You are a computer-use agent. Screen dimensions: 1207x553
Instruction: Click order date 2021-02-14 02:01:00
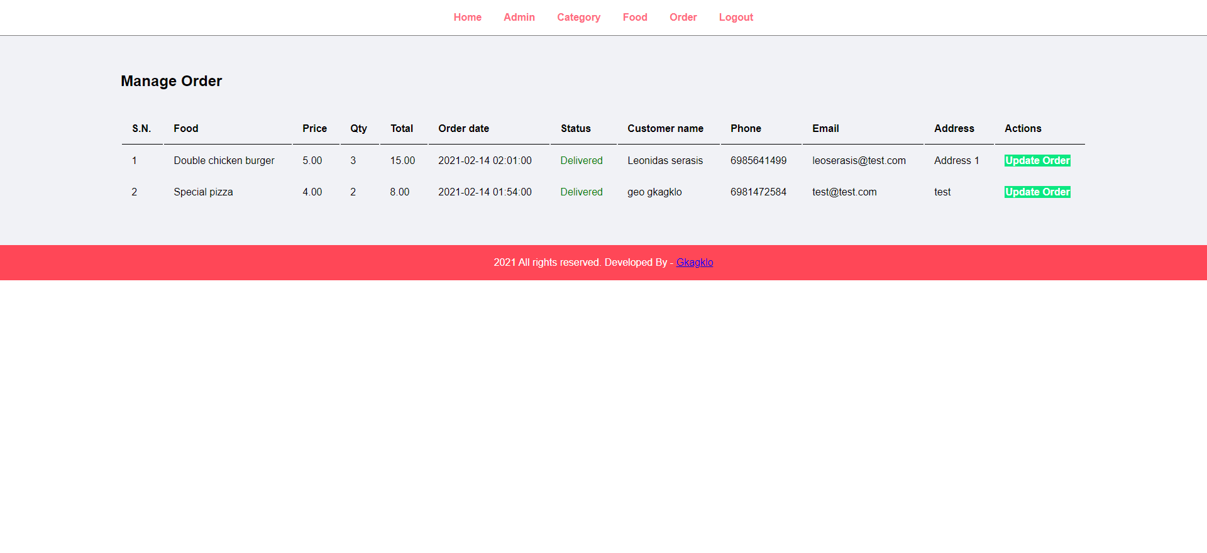click(x=485, y=161)
